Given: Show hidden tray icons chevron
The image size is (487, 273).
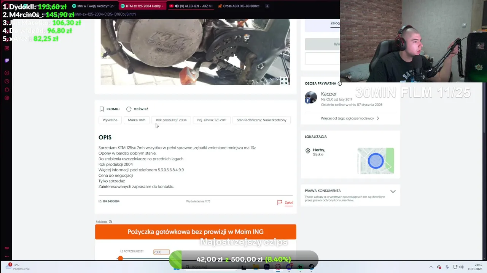Looking at the screenshot, I should pos(431,267).
